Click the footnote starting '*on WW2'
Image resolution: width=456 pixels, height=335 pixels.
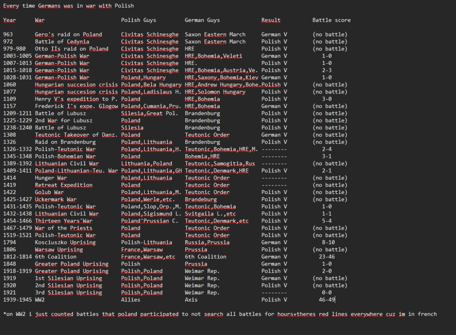coord(220,314)
